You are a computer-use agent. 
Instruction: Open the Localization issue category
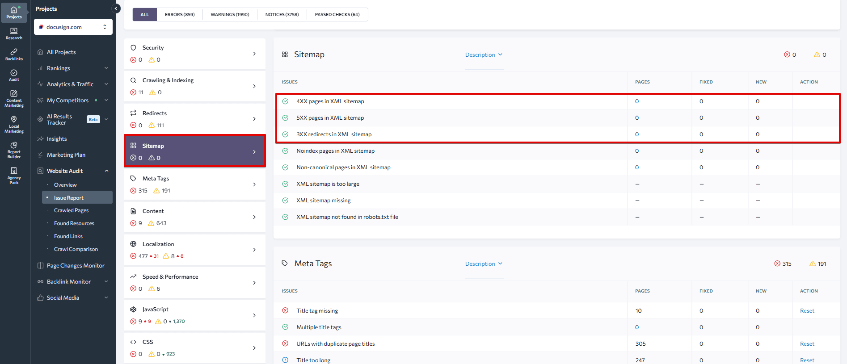click(194, 250)
